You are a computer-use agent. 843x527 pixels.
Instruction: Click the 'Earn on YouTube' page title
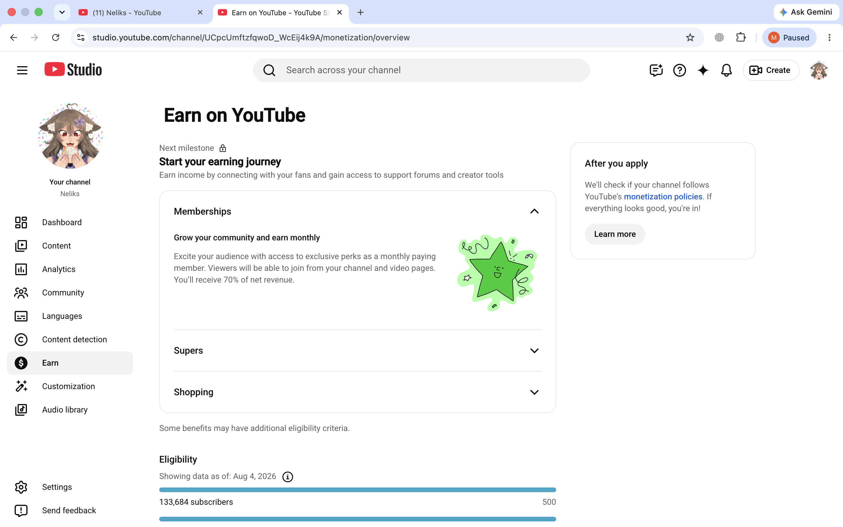(x=234, y=115)
